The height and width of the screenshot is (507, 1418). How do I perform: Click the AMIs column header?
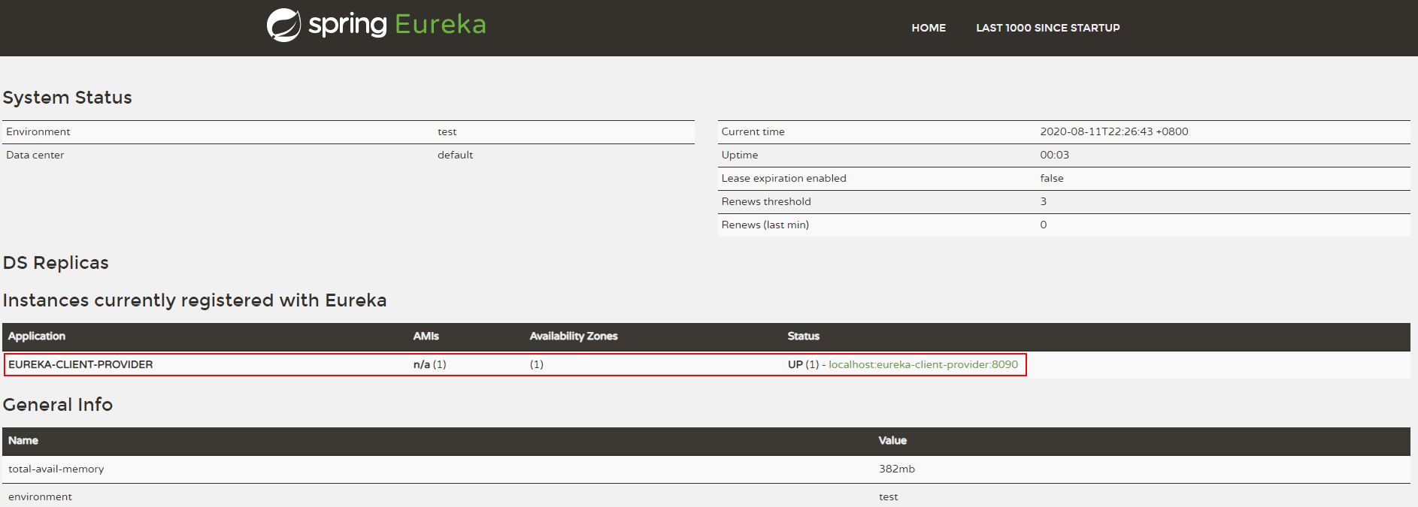(x=426, y=336)
